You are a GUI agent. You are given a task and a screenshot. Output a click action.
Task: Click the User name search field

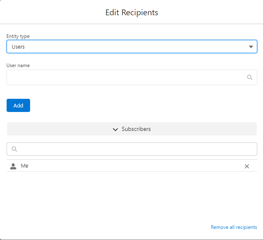coord(131,77)
